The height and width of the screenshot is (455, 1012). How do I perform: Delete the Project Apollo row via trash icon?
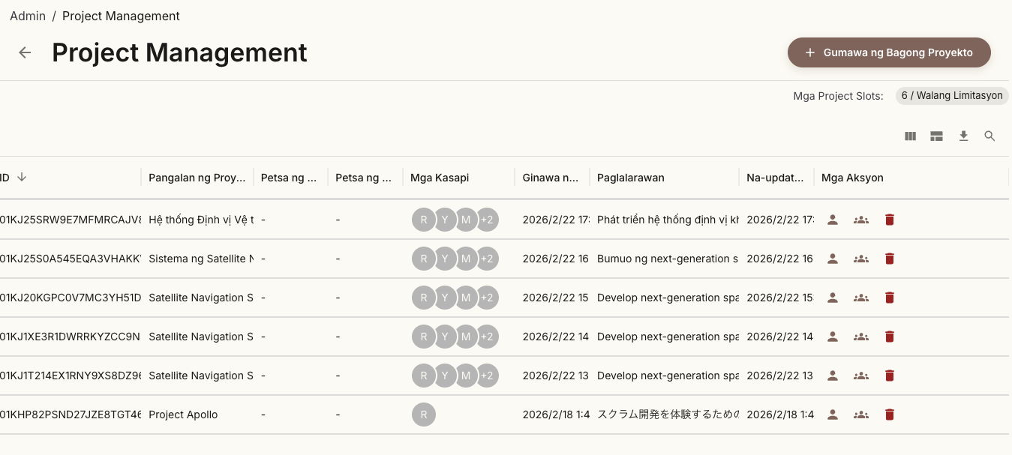click(889, 415)
